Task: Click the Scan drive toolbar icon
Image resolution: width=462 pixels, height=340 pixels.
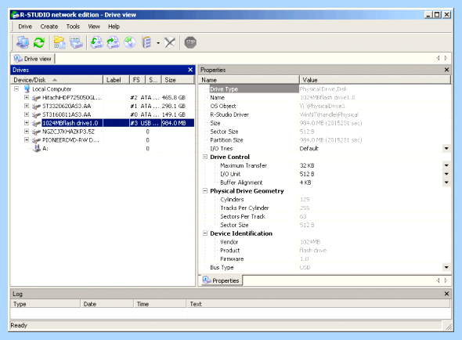Action: [x=76, y=42]
